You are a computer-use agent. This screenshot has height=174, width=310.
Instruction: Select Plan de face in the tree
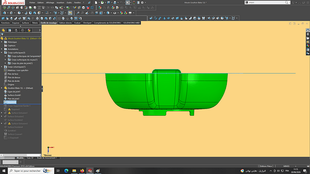[13, 74]
